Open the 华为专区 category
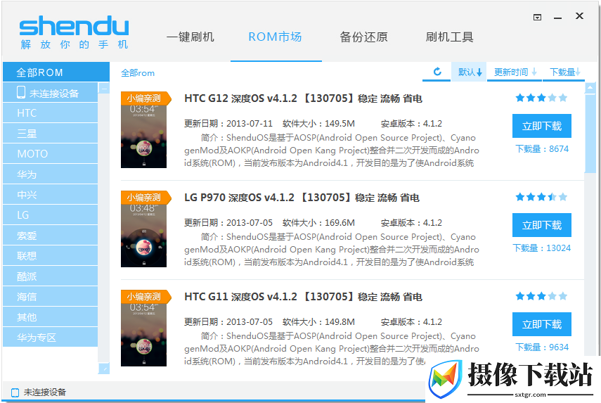The width and height of the screenshot is (601, 403). click(50, 337)
